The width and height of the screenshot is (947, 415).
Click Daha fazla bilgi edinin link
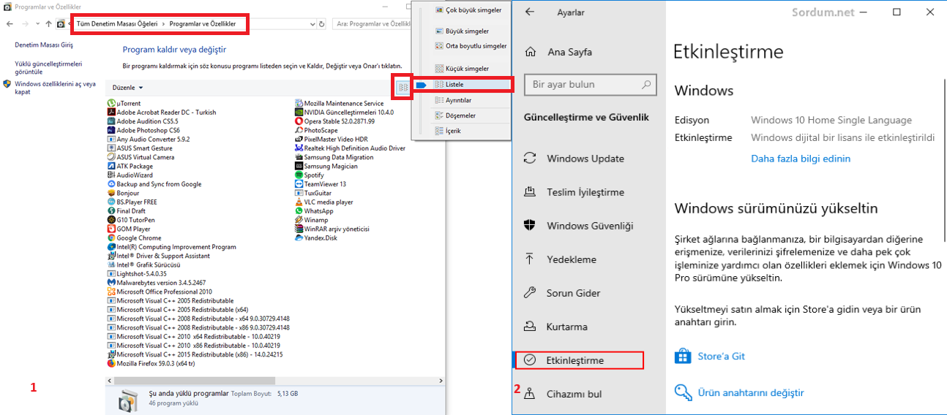[x=801, y=159]
